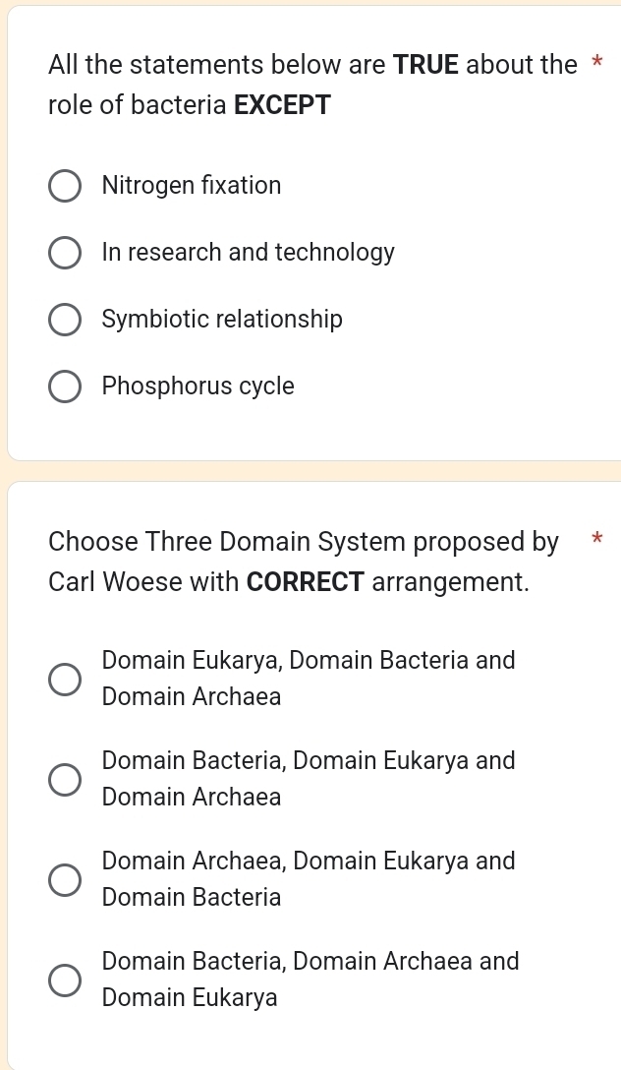Click the Phosphorus cycle answer text
This screenshot has width=621, height=1070.
pos(197,386)
